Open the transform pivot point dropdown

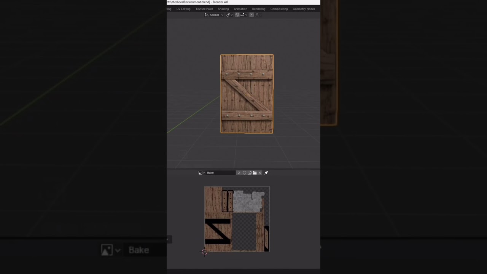(229, 15)
